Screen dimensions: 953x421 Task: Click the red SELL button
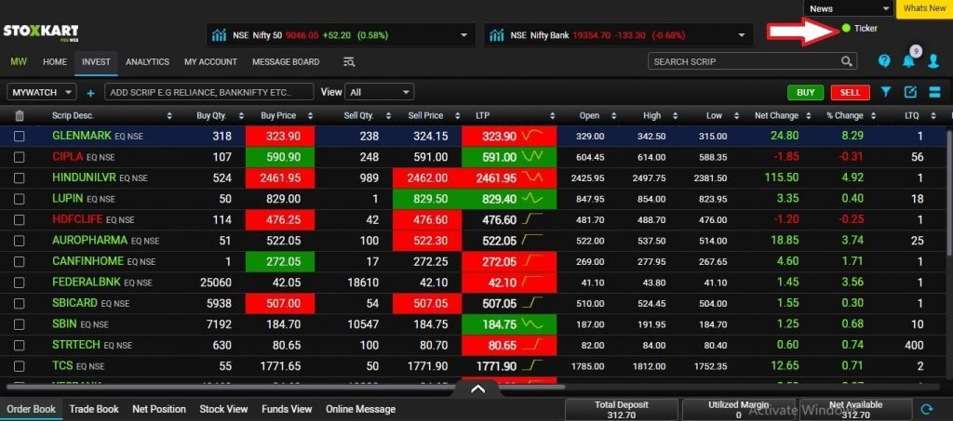click(850, 92)
